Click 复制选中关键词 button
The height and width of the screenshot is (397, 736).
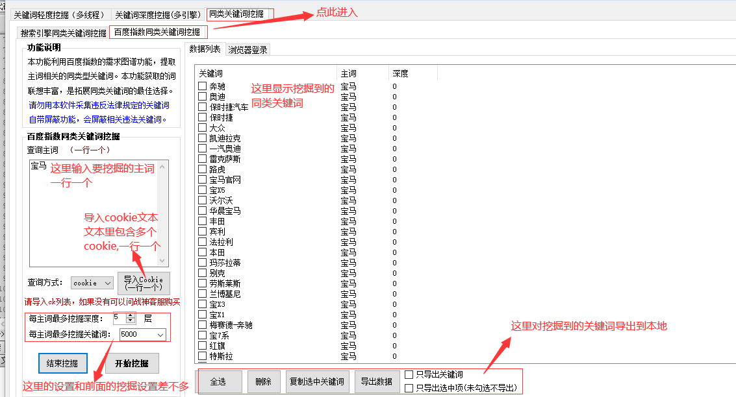coord(317,381)
